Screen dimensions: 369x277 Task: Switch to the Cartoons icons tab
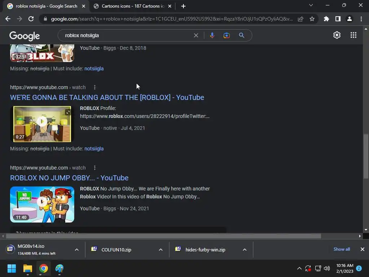coord(133,6)
